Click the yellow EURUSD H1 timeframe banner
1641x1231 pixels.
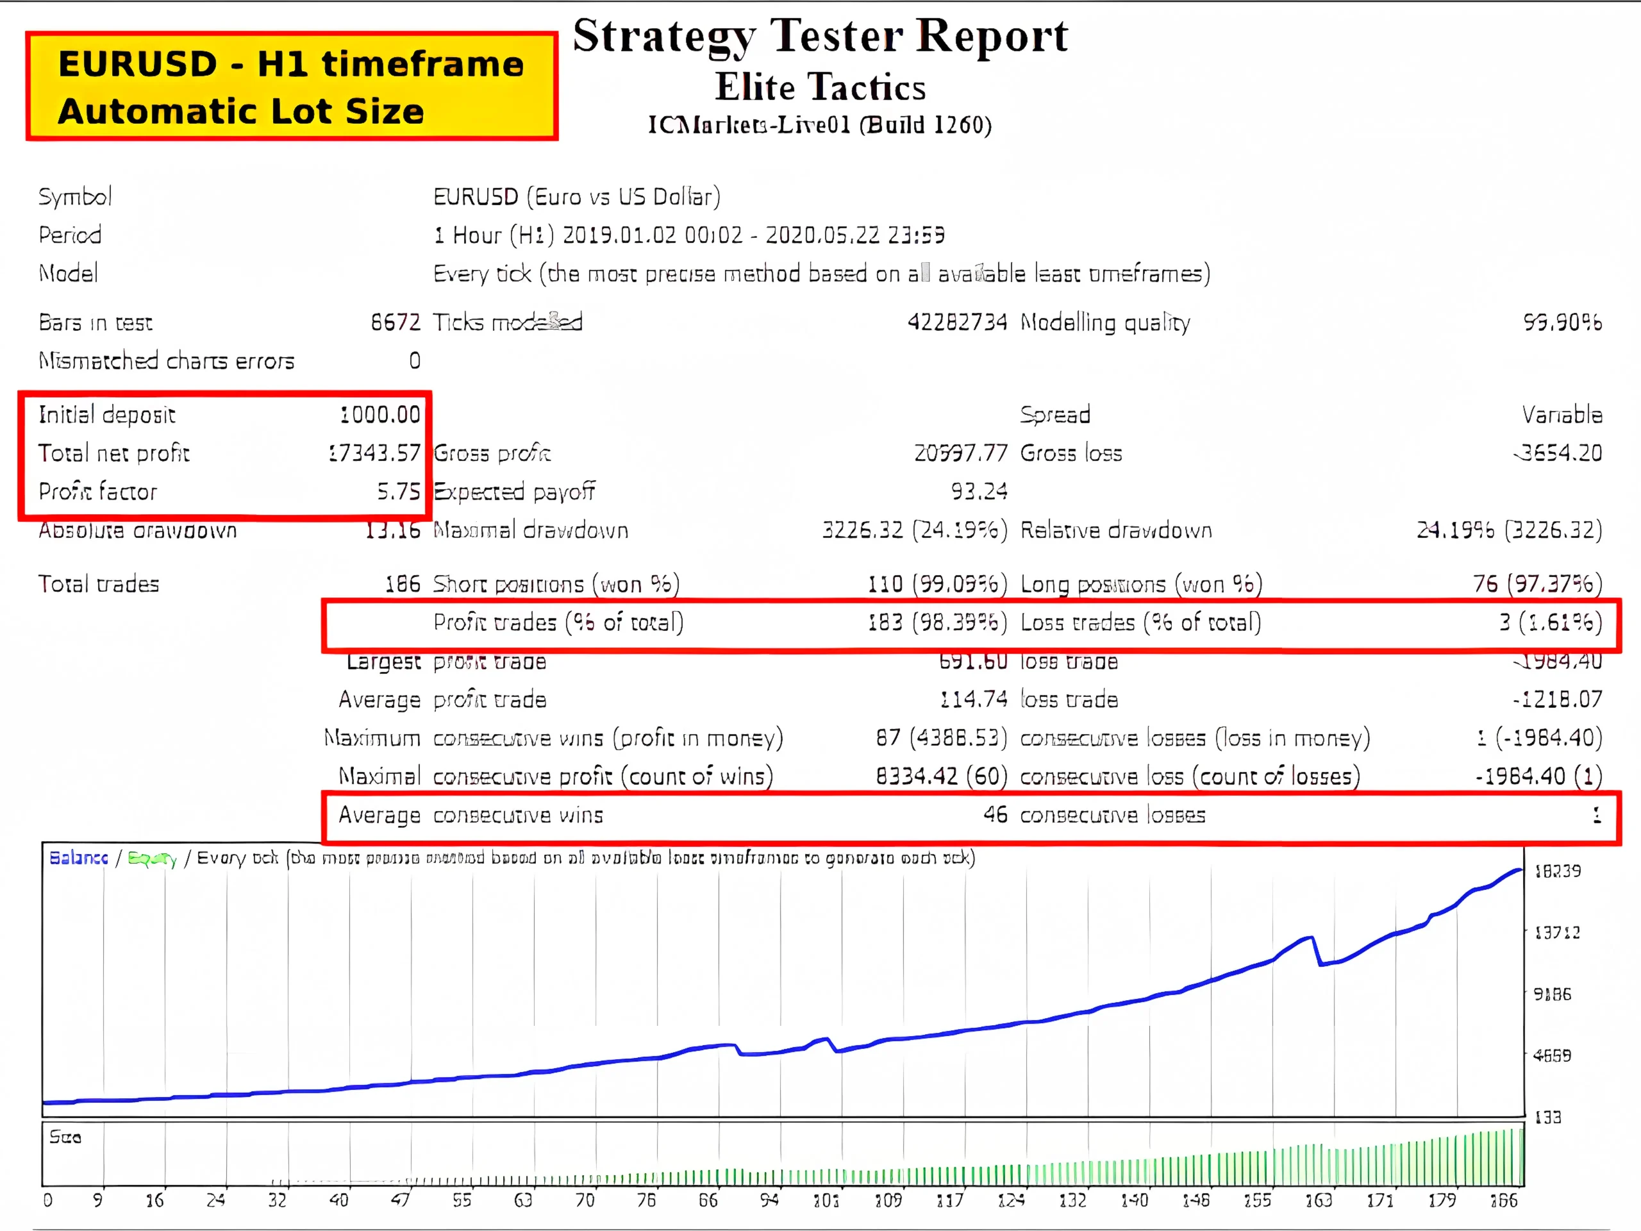[x=291, y=86]
